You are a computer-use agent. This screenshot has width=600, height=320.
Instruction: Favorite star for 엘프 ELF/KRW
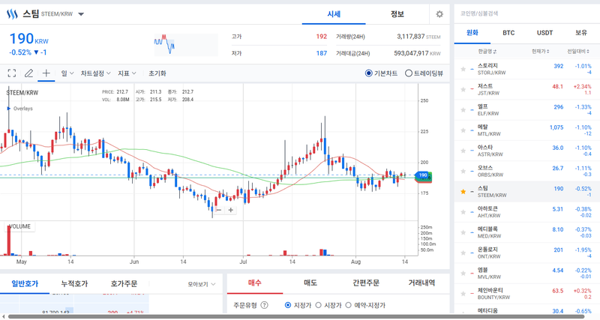[x=463, y=110]
